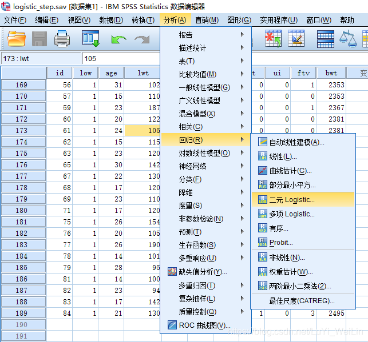Click the LIN icon for 线性 regression
The image size is (368, 342).
point(262,156)
